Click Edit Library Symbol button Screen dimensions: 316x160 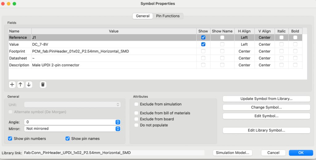pos(266,130)
